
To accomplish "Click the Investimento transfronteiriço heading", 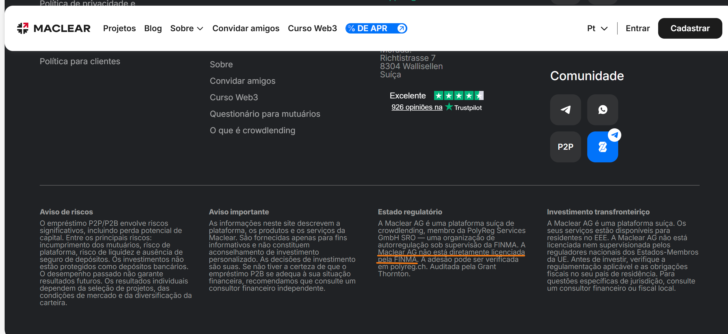I will pyautogui.click(x=598, y=212).
